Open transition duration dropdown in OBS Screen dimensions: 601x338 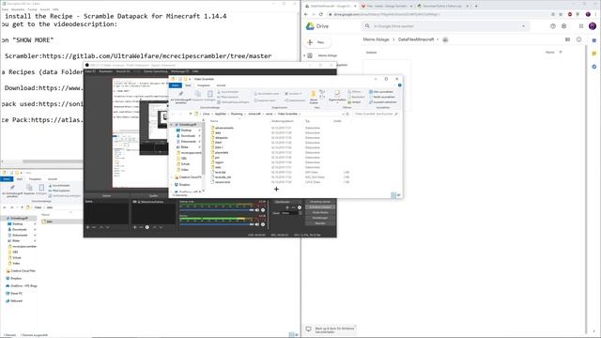click(300, 213)
